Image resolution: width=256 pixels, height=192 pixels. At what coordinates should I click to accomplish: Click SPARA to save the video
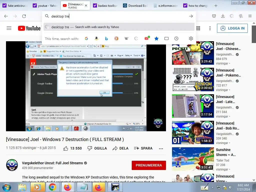click(143, 148)
